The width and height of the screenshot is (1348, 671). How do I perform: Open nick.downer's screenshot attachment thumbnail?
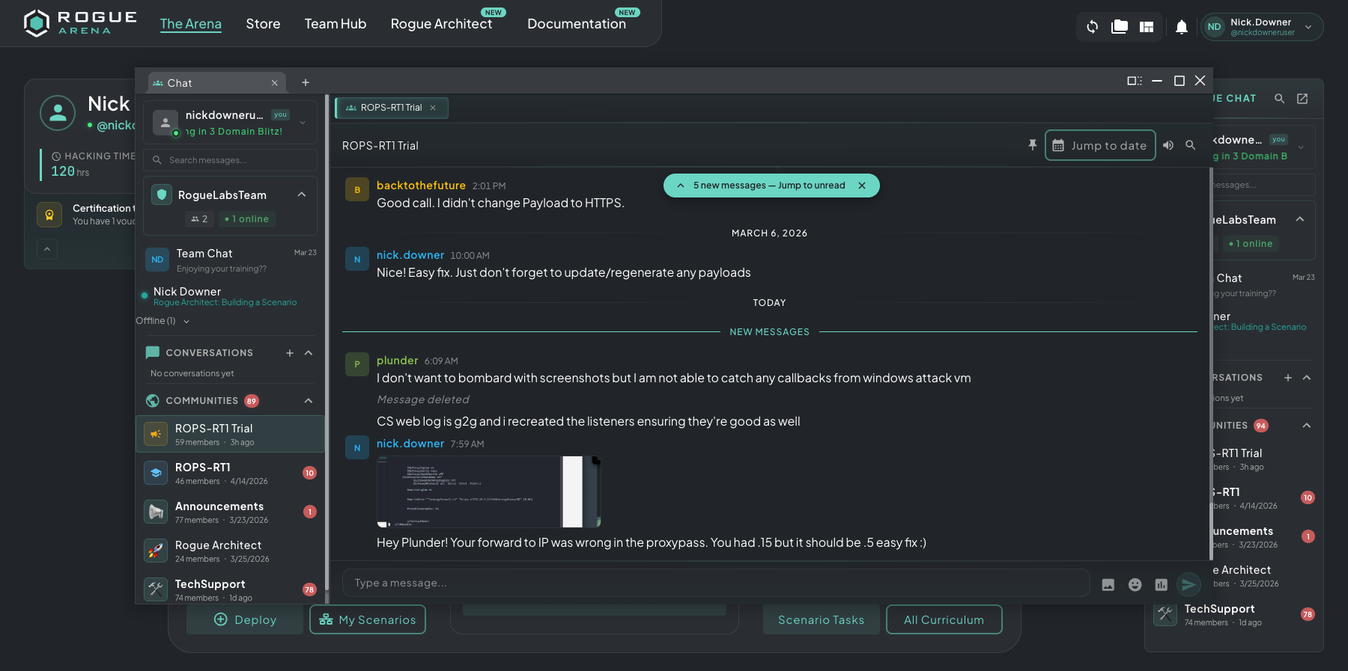coord(488,491)
